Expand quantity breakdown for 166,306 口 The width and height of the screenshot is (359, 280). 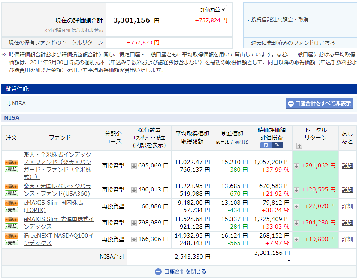tap(134, 239)
